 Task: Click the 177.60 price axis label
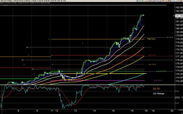pos(179,53)
